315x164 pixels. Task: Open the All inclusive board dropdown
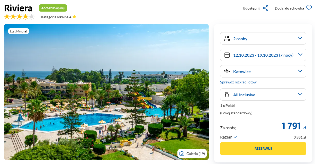click(263, 94)
